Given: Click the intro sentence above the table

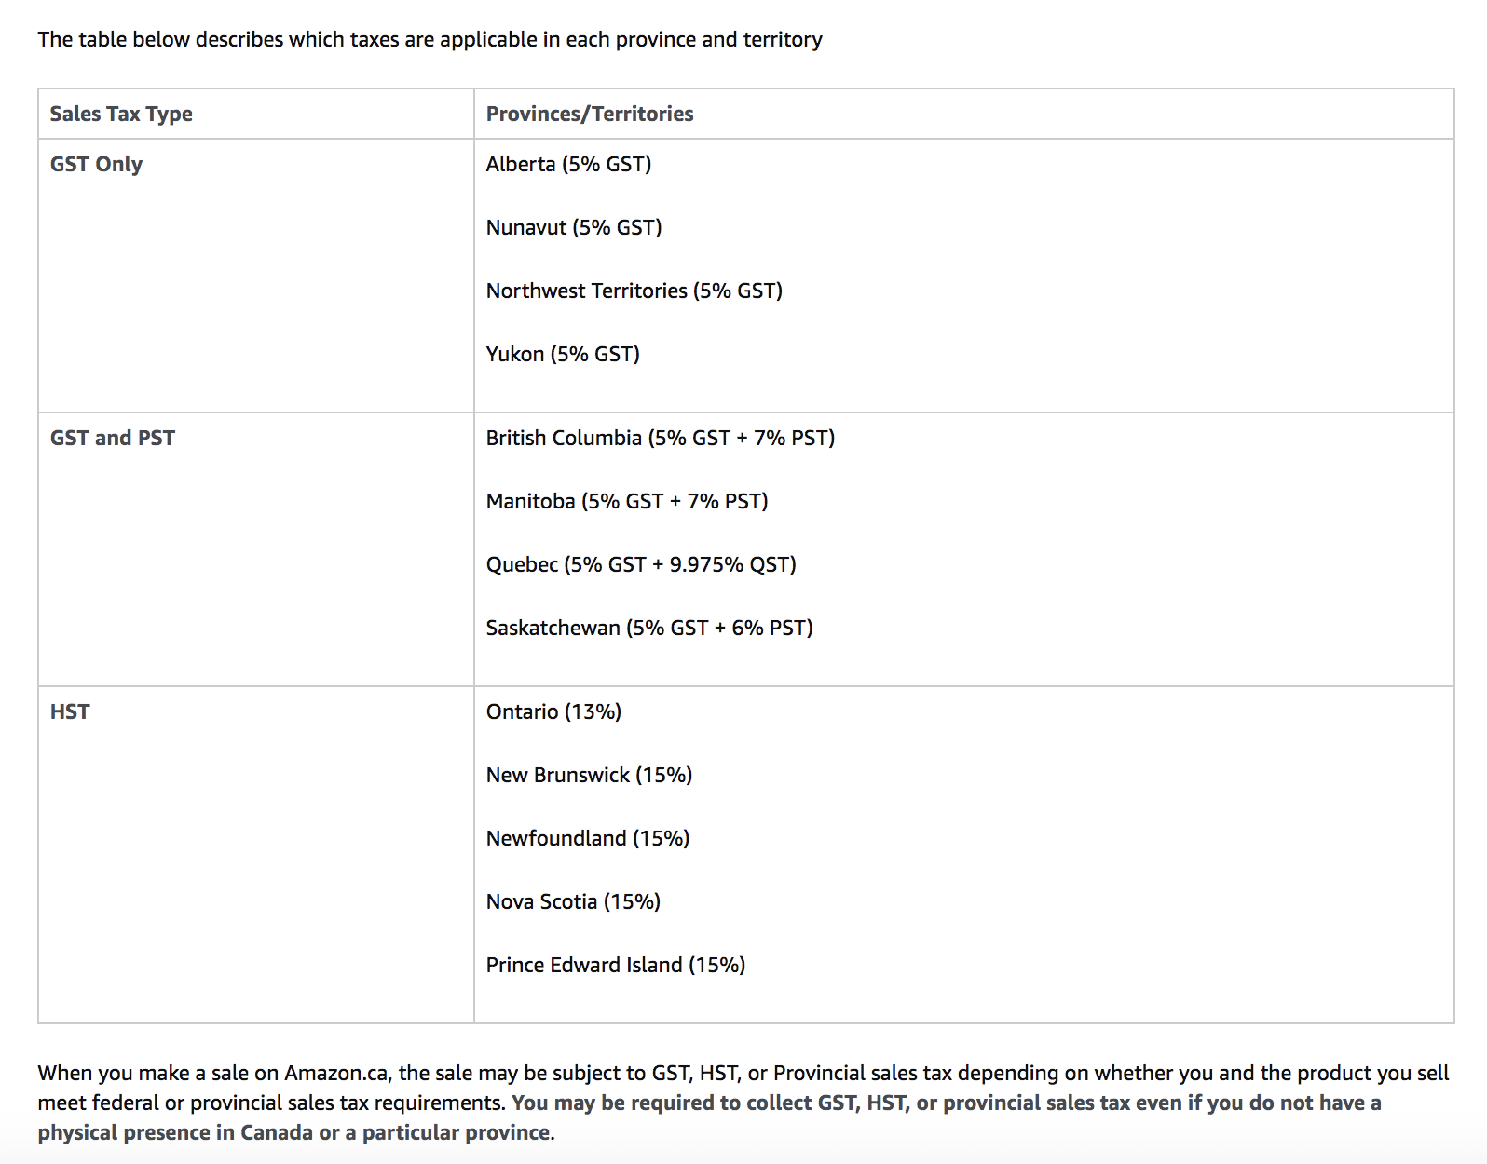Looking at the screenshot, I should pyautogui.click(x=430, y=39).
